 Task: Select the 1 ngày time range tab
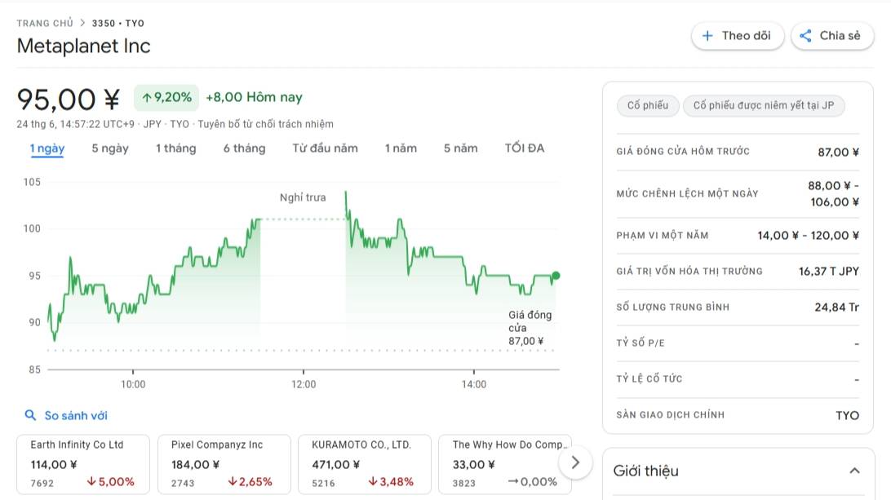[x=47, y=148]
